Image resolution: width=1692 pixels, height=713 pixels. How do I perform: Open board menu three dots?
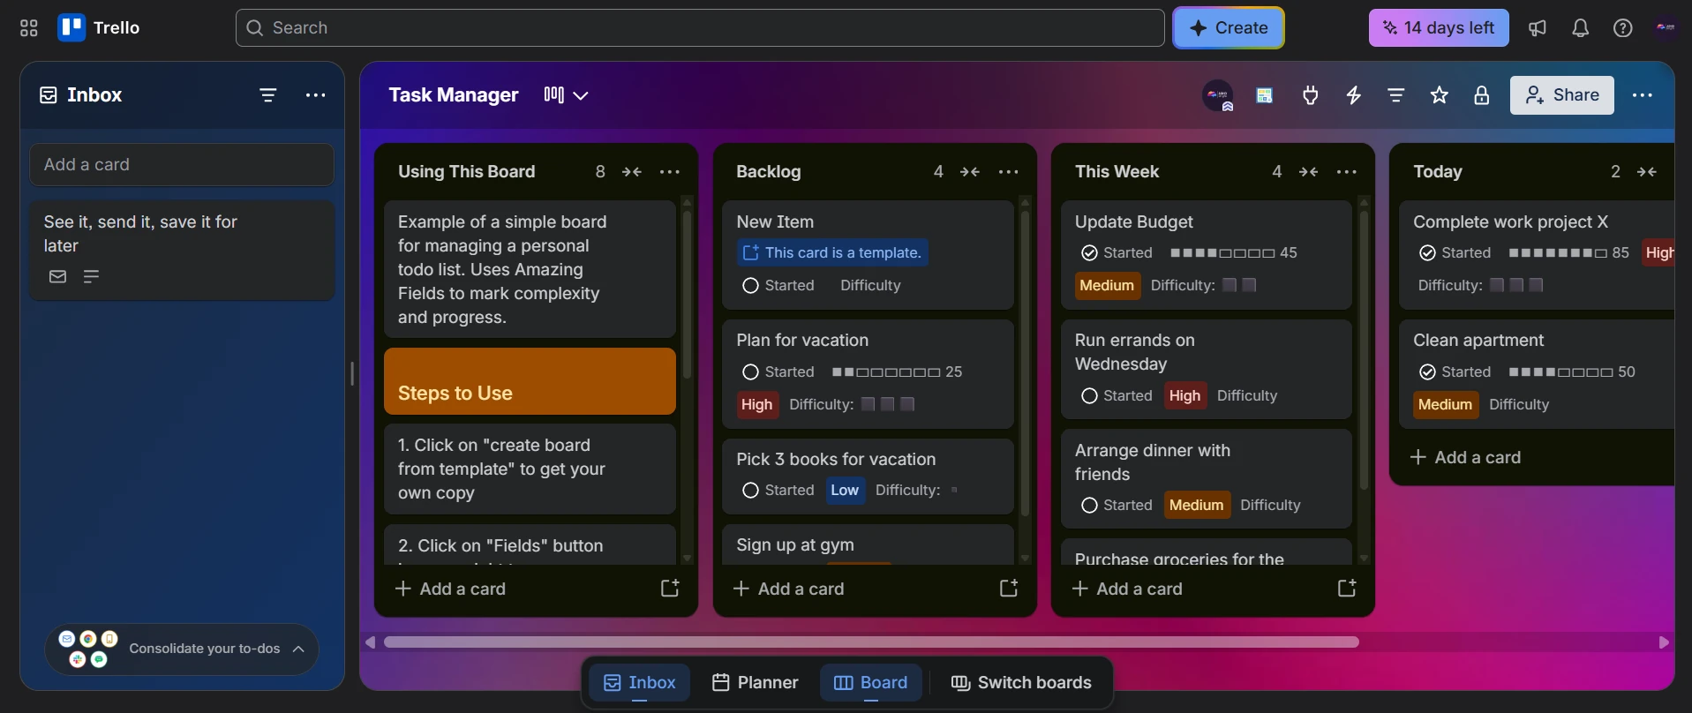coord(1643,95)
